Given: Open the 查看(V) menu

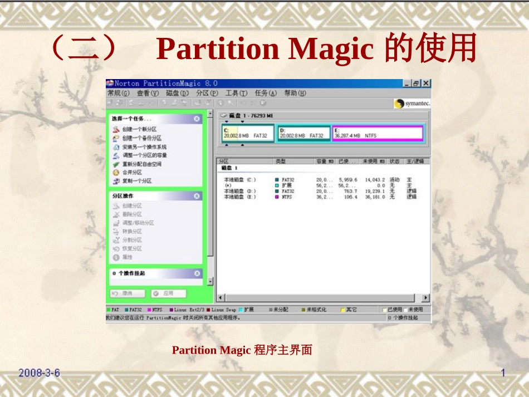Looking at the screenshot, I should tap(148, 93).
